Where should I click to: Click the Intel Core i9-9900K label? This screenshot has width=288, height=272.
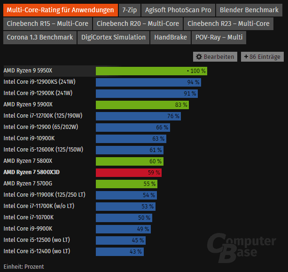(28, 229)
